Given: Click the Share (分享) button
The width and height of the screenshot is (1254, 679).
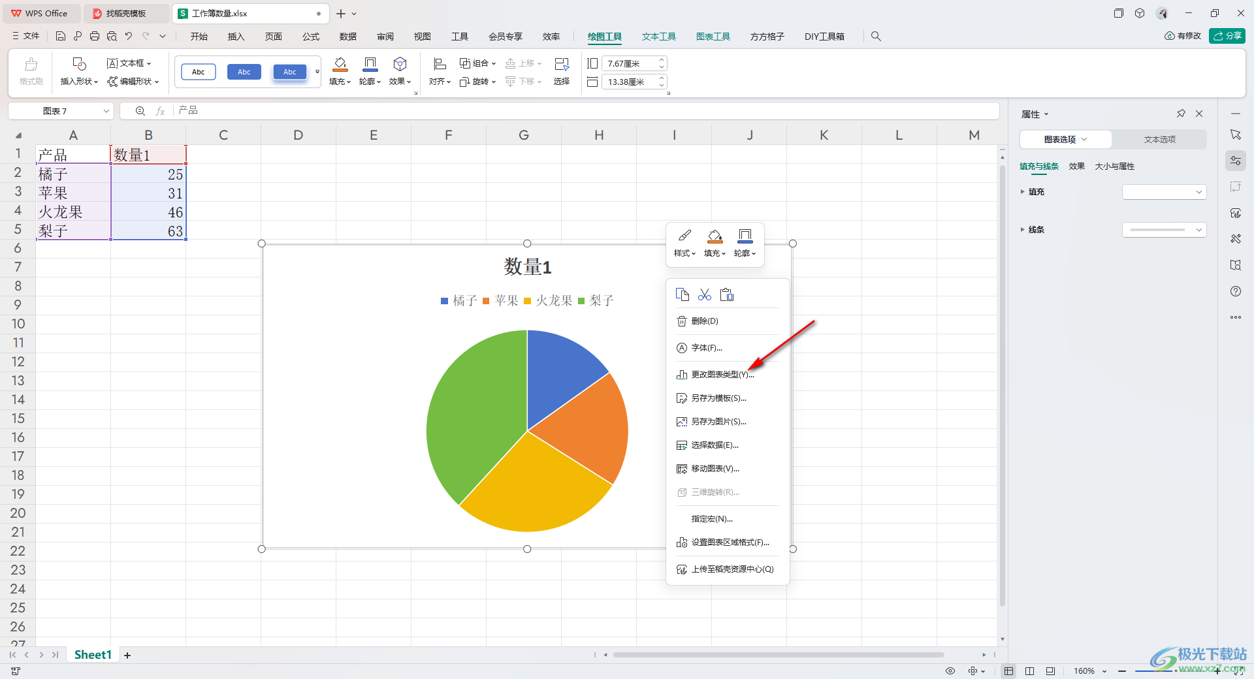Looking at the screenshot, I should [1227, 36].
